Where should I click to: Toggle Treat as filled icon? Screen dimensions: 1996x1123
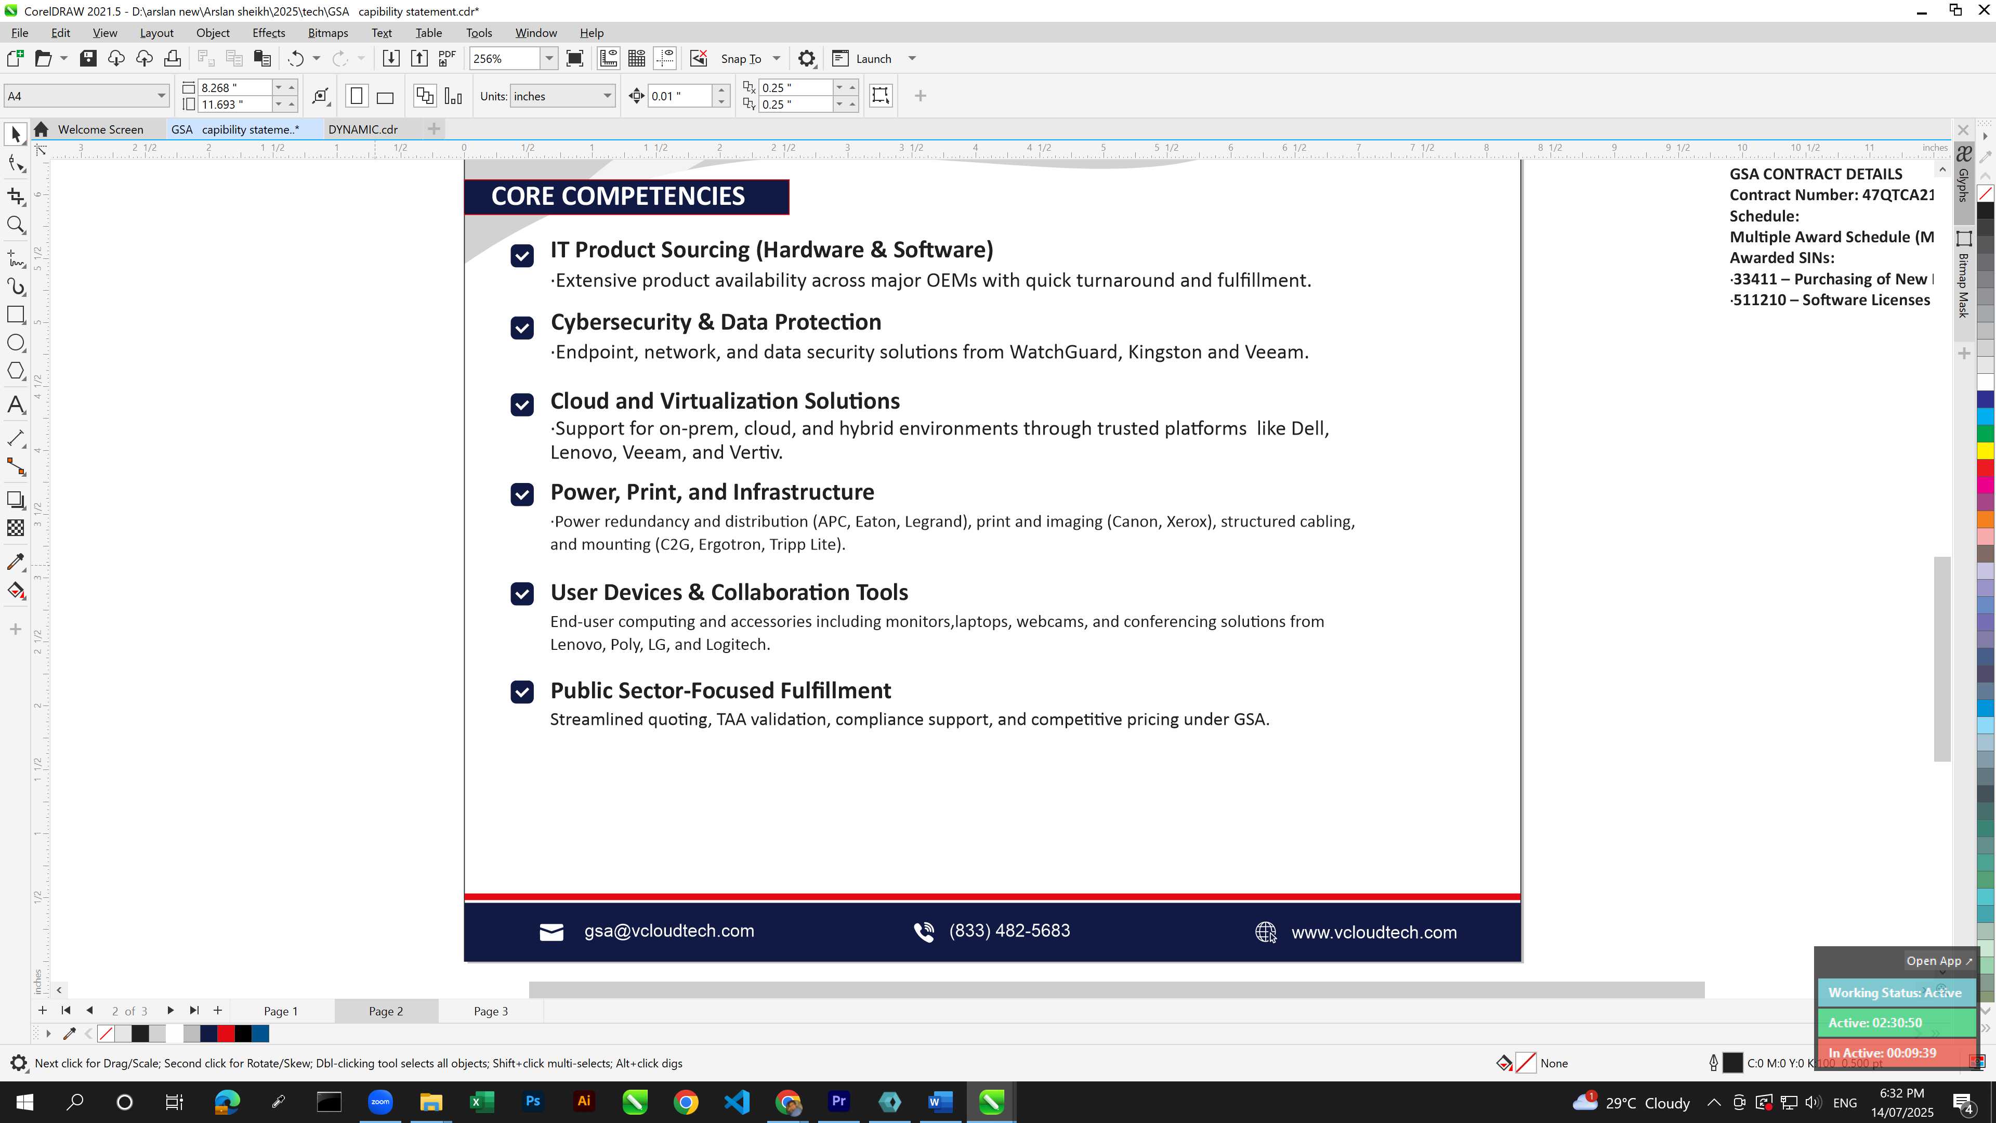coord(880,95)
